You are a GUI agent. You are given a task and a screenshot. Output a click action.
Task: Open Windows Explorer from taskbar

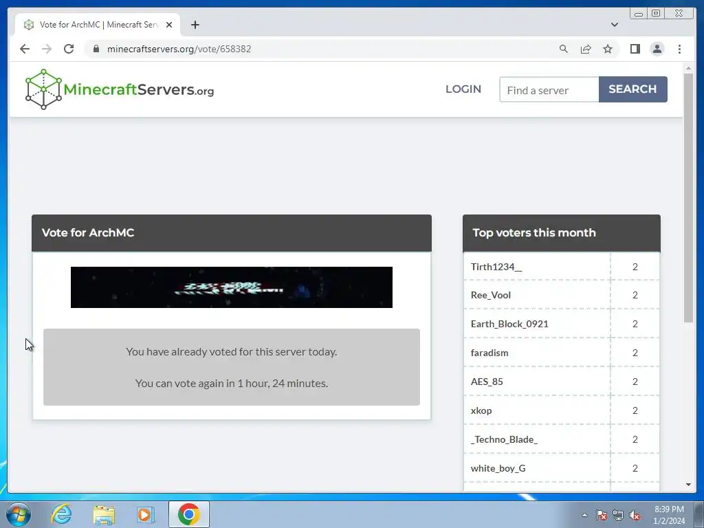point(104,514)
